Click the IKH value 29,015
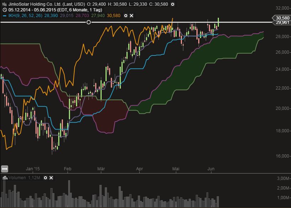The height and width of the screenshot is (208, 291). pyautogui.click(x=67, y=16)
